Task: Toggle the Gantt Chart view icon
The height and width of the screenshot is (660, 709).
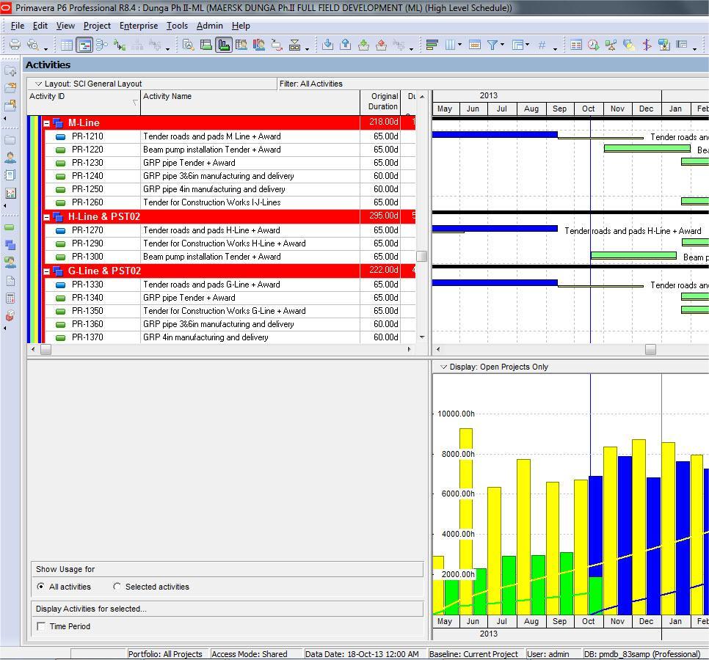Action: tap(84, 45)
